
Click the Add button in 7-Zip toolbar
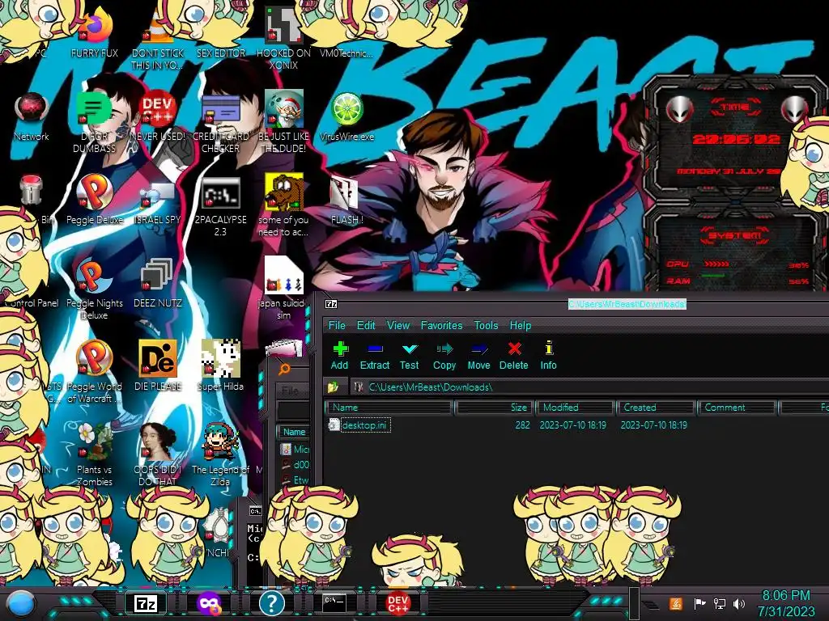[340, 356]
